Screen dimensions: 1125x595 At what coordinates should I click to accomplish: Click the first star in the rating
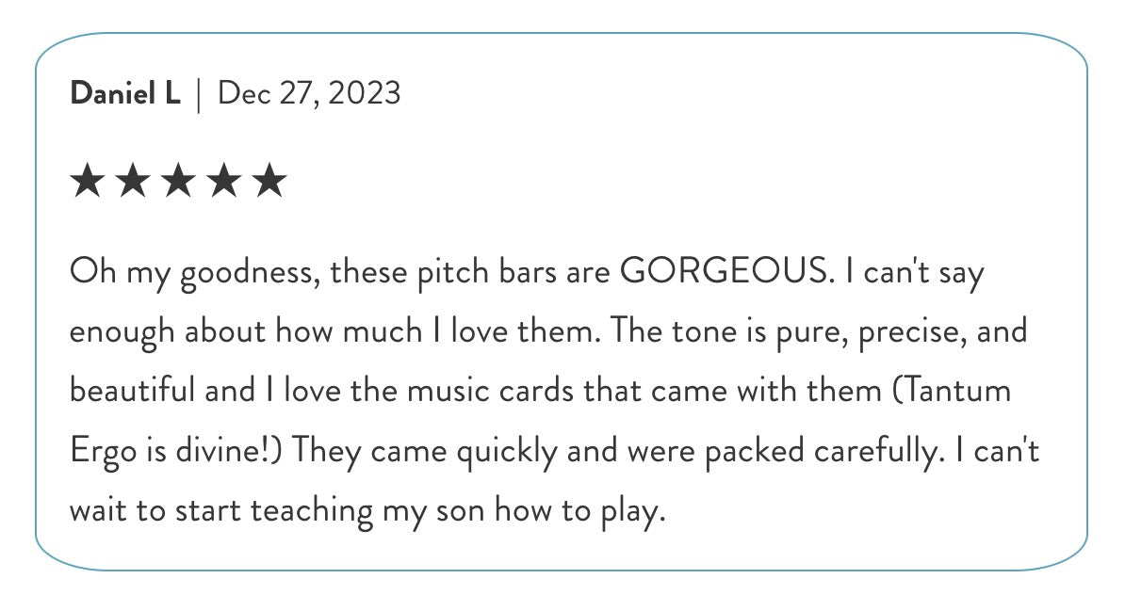coord(88,181)
